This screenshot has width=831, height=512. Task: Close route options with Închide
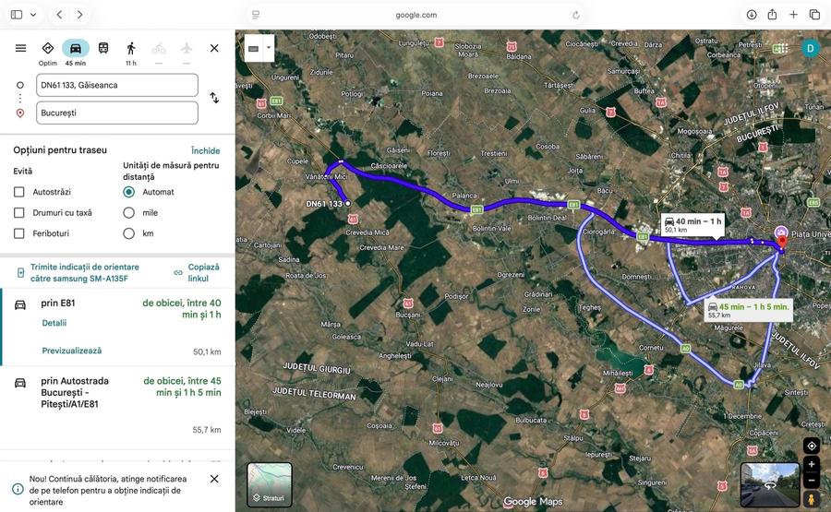[x=206, y=151]
